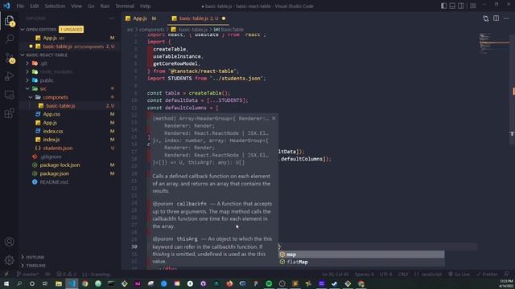Open the Explorer view in activity bar

click(10, 21)
